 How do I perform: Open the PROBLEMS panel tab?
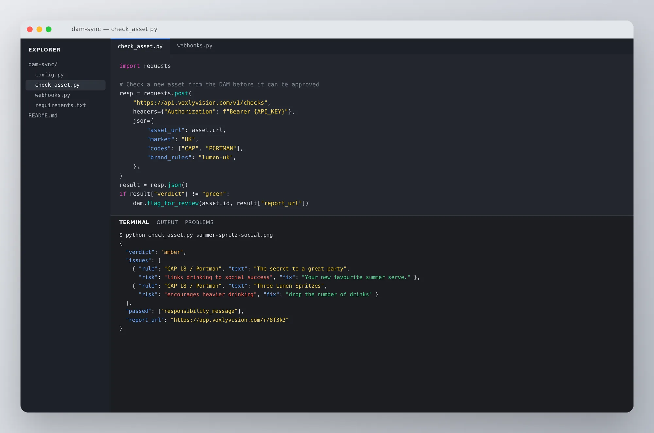tap(199, 222)
